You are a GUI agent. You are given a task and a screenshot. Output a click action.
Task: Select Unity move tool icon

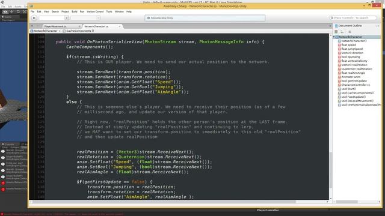pos(11,11)
